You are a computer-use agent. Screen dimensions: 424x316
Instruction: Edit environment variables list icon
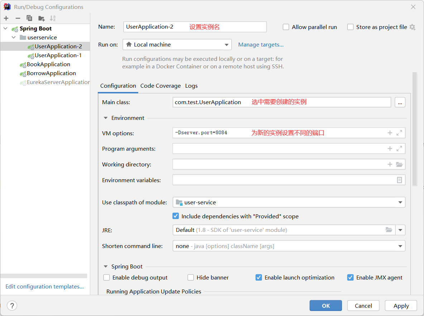(x=399, y=180)
